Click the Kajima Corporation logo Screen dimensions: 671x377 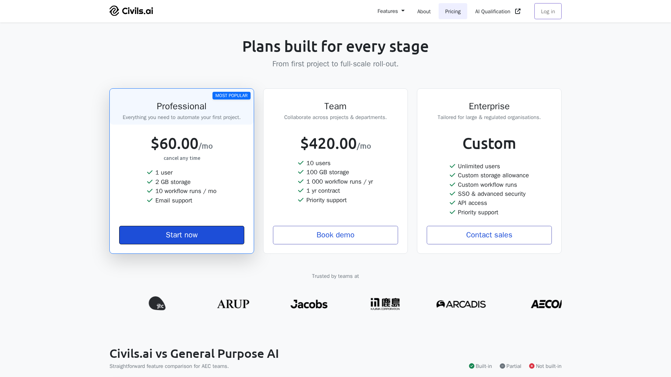point(385,304)
